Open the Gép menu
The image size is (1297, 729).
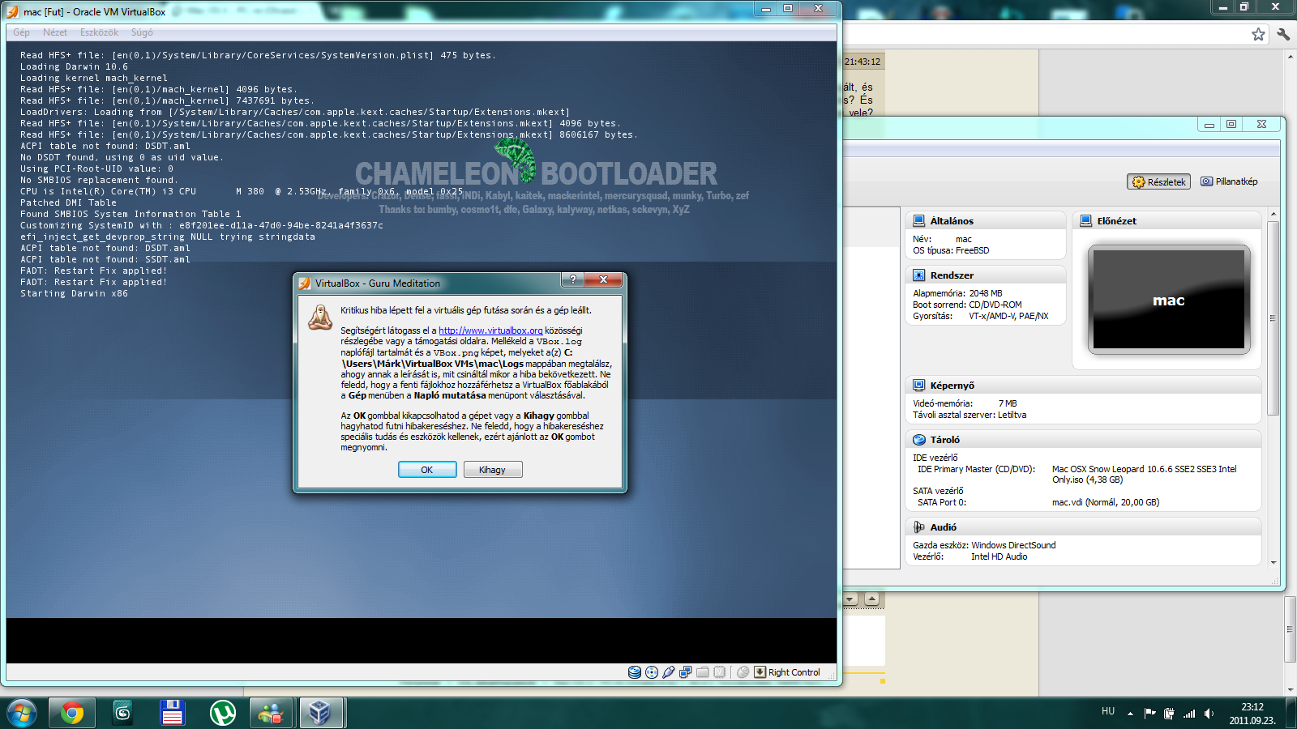pyautogui.click(x=22, y=32)
